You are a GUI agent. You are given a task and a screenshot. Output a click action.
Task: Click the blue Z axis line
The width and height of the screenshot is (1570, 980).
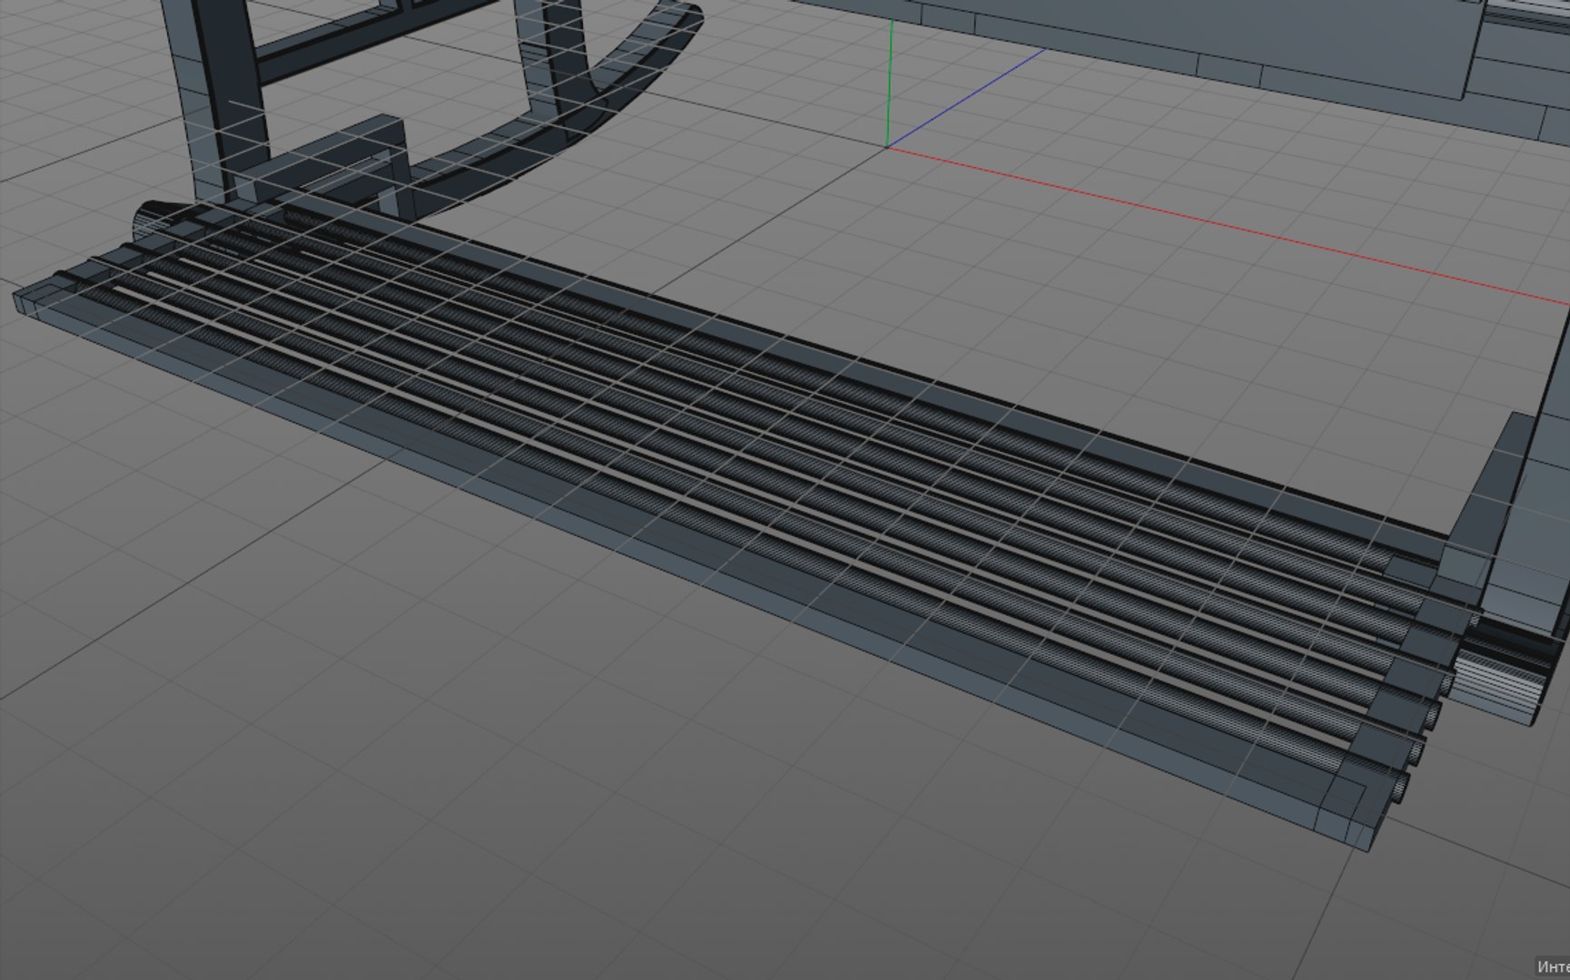(965, 98)
